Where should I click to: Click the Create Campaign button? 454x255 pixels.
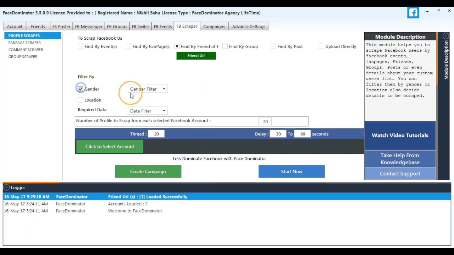148,171
